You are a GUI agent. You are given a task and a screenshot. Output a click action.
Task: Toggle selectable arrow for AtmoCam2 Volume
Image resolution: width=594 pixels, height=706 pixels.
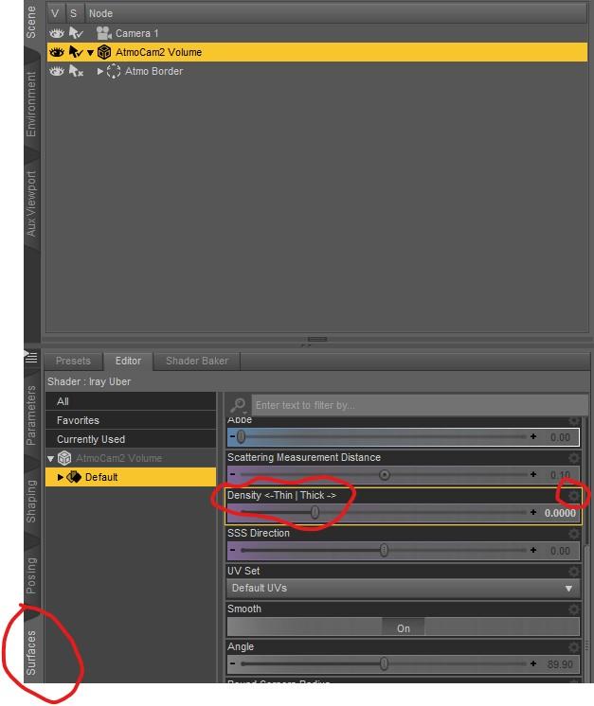[x=76, y=52]
